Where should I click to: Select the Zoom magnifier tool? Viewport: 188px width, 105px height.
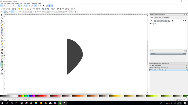1,24
